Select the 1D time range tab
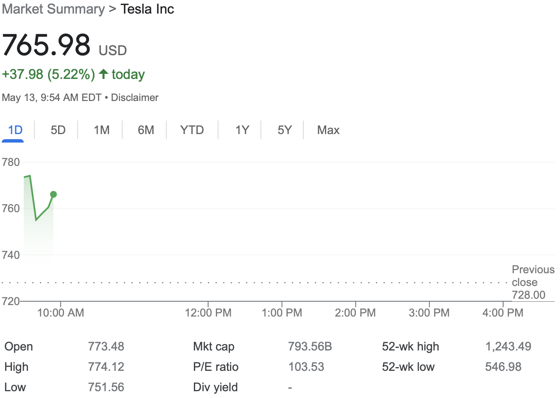The image size is (560, 398). coord(15,130)
